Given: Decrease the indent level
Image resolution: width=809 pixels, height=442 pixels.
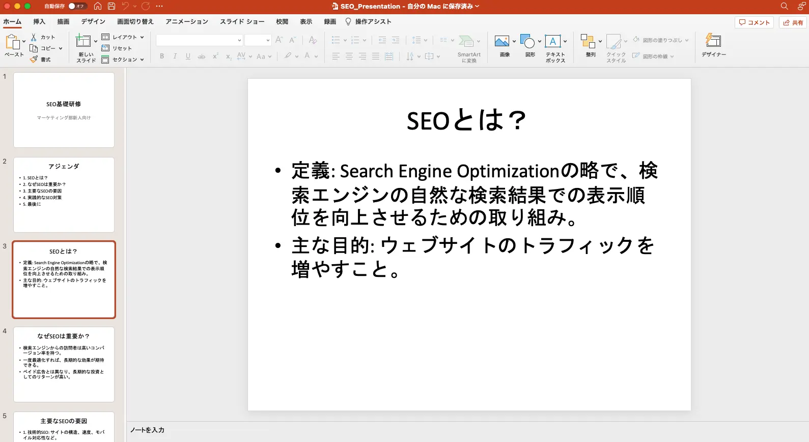Looking at the screenshot, I should 382,40.
